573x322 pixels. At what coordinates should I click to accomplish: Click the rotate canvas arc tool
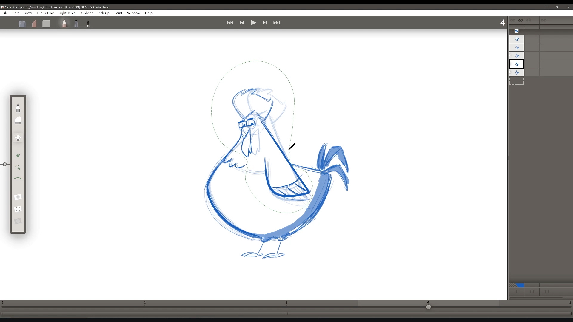point(18,179)
